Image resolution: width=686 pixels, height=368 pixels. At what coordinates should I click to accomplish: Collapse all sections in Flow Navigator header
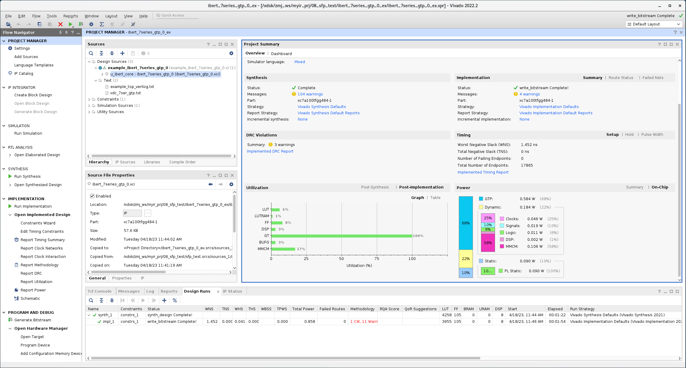click(x=60, y=32)
